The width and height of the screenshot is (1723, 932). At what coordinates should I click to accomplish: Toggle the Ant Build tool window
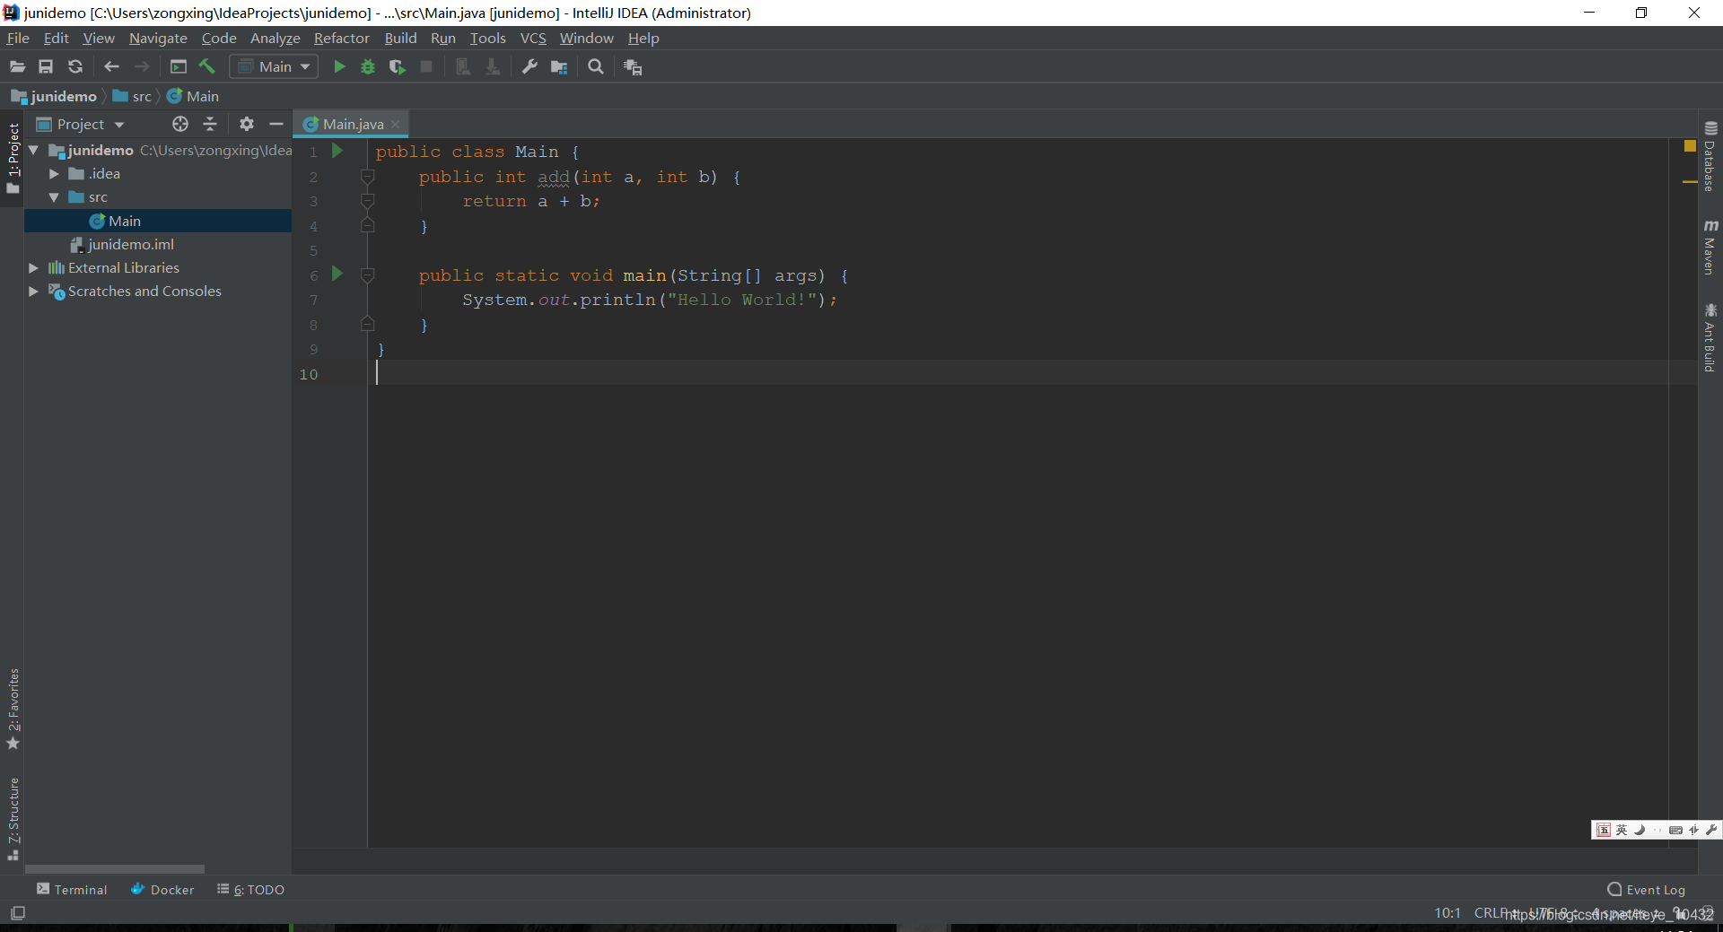point(1710,337)
